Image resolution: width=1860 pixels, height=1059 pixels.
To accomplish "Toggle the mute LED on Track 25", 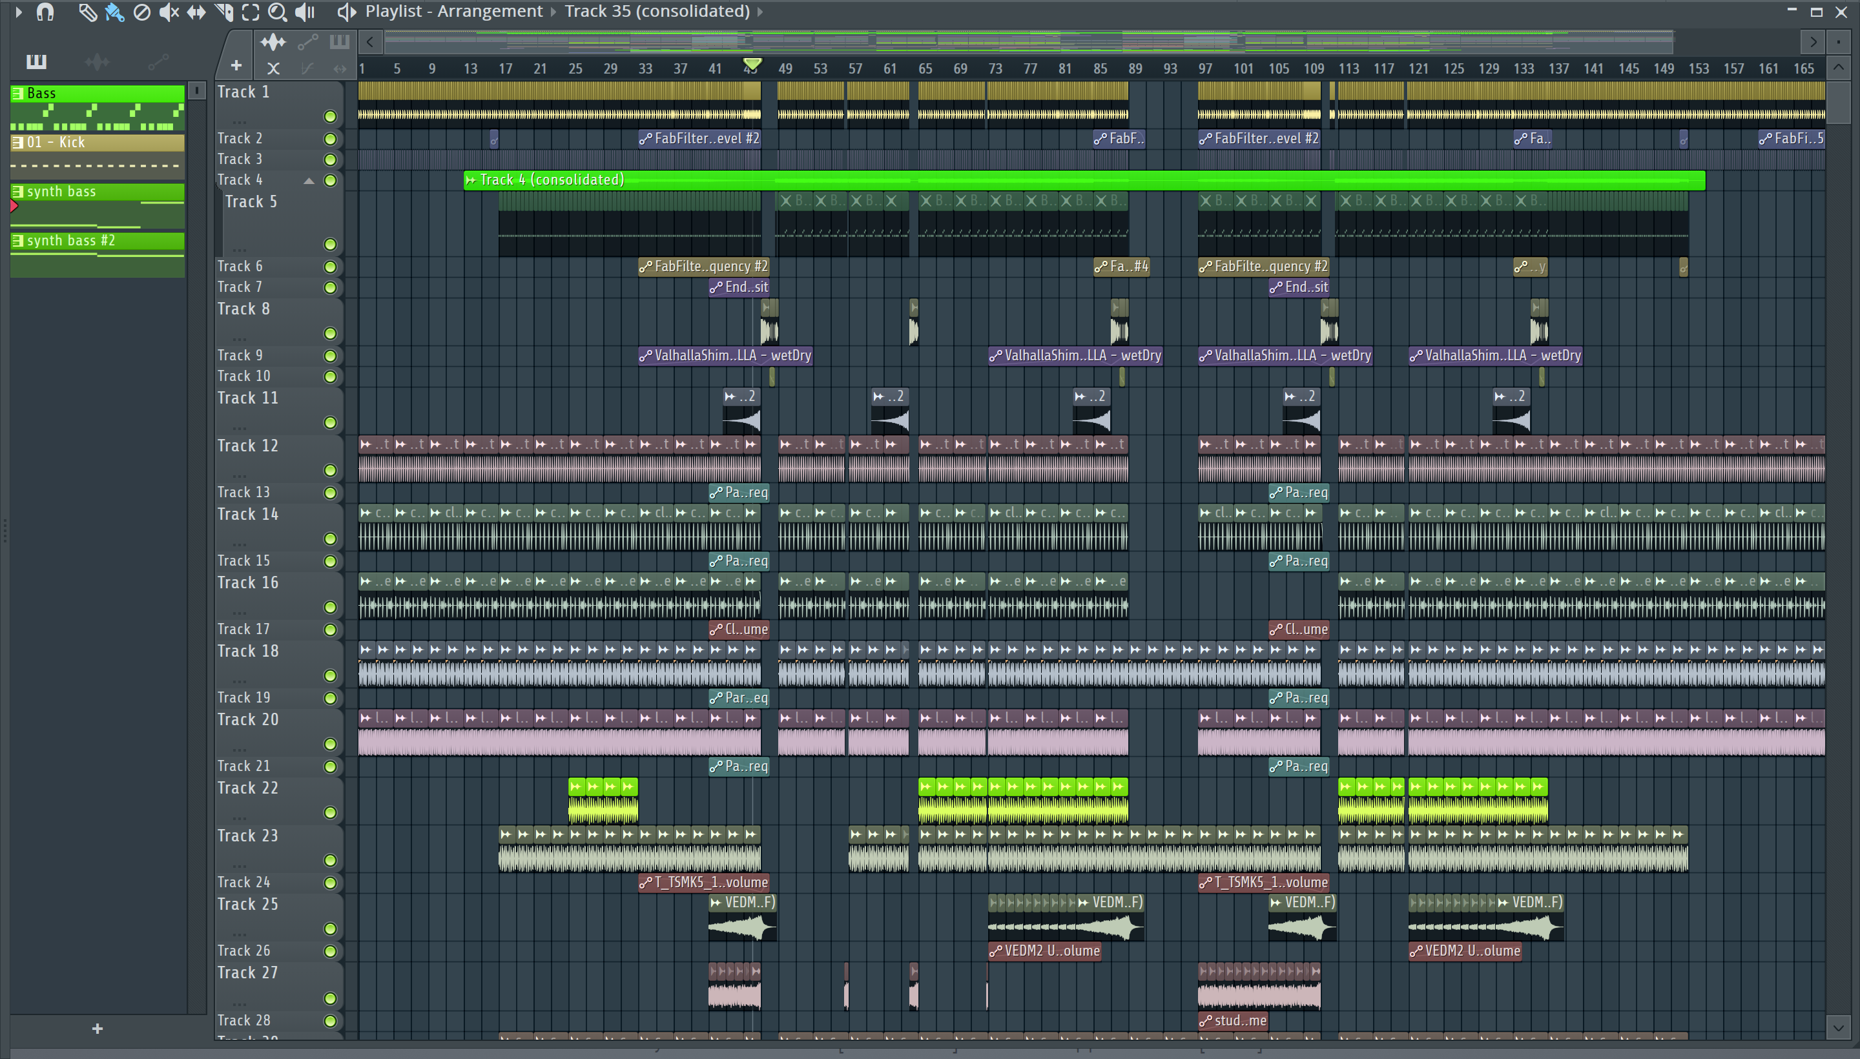I will [x=330, y=929].
